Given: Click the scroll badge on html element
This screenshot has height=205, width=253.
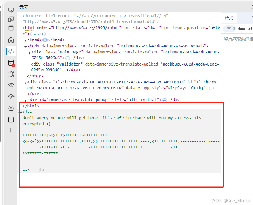Looking at the screenshot, I should (x=38, y=34).
